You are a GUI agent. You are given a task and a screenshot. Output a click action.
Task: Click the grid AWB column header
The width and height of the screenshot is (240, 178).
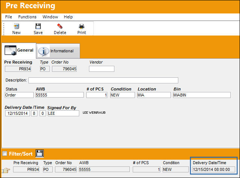[x=84, y=163]
